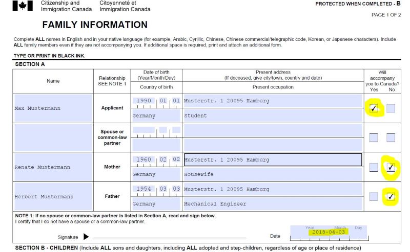Click the Mother relationship label
The image size is (410, 252).
click(x=112, y=167)
